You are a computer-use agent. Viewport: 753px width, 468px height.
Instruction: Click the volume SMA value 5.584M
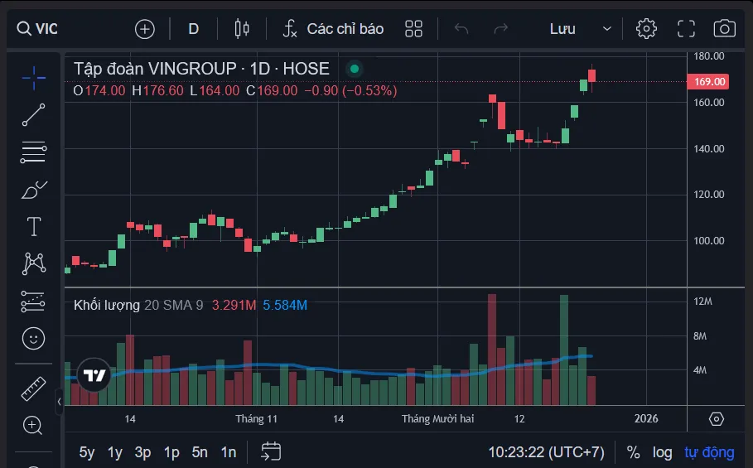(x=285, y=306)
